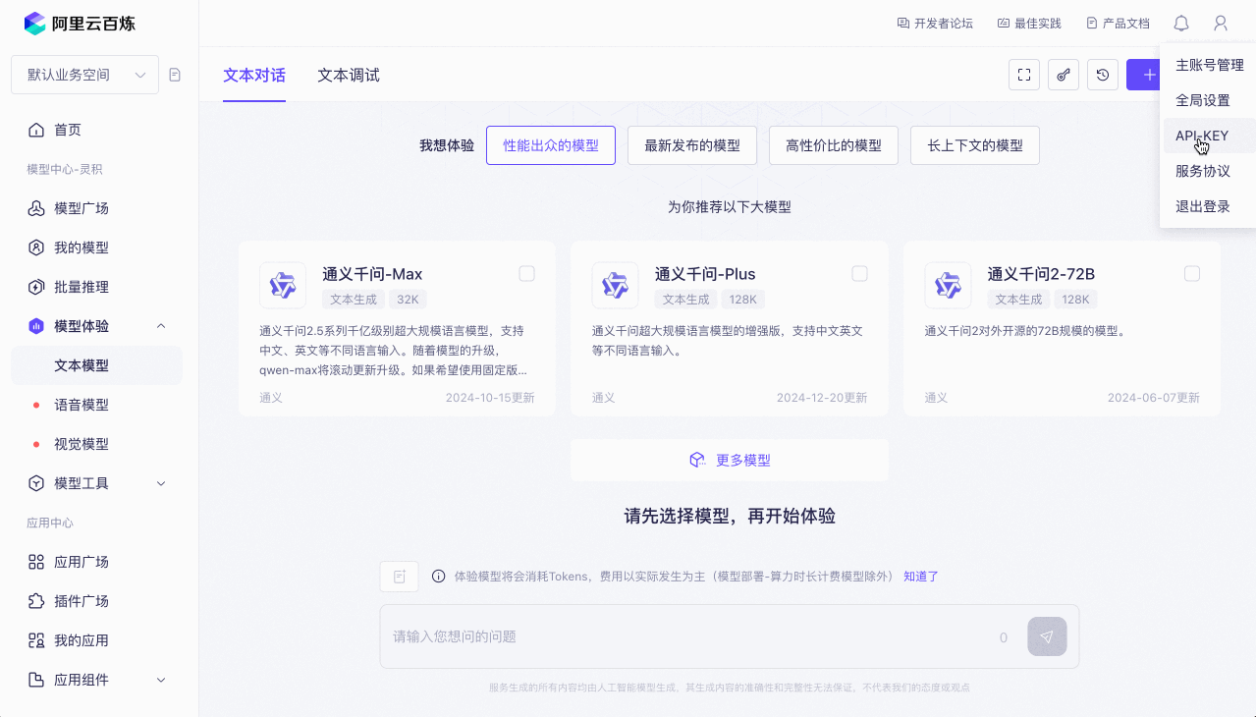Toggle fullscreen mode icon button
This screenshot has width=1256, height=717.
(1024, 75)
